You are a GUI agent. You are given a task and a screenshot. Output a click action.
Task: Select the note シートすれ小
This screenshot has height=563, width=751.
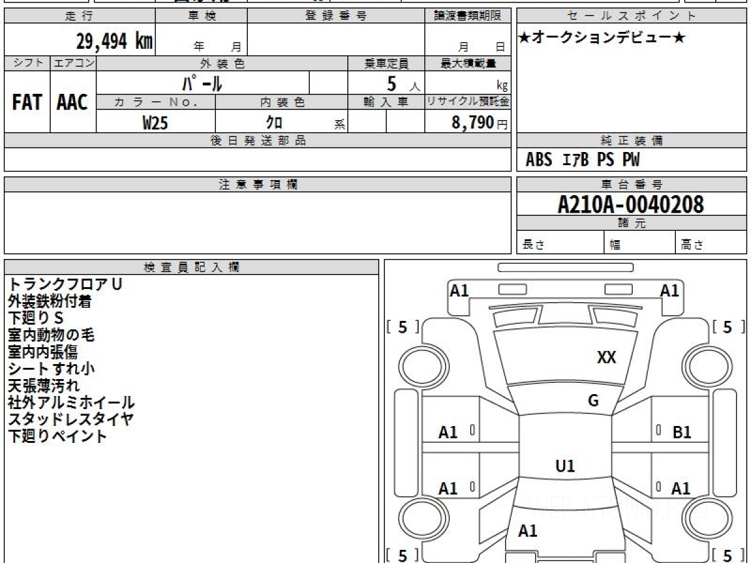coord(51,369)
